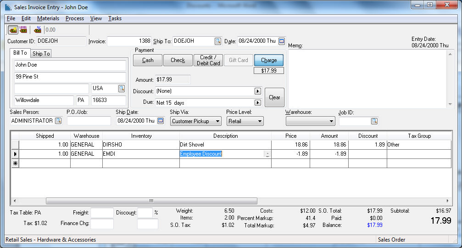
Task: Click the Tax Group column header
Action: pos(419,136)
